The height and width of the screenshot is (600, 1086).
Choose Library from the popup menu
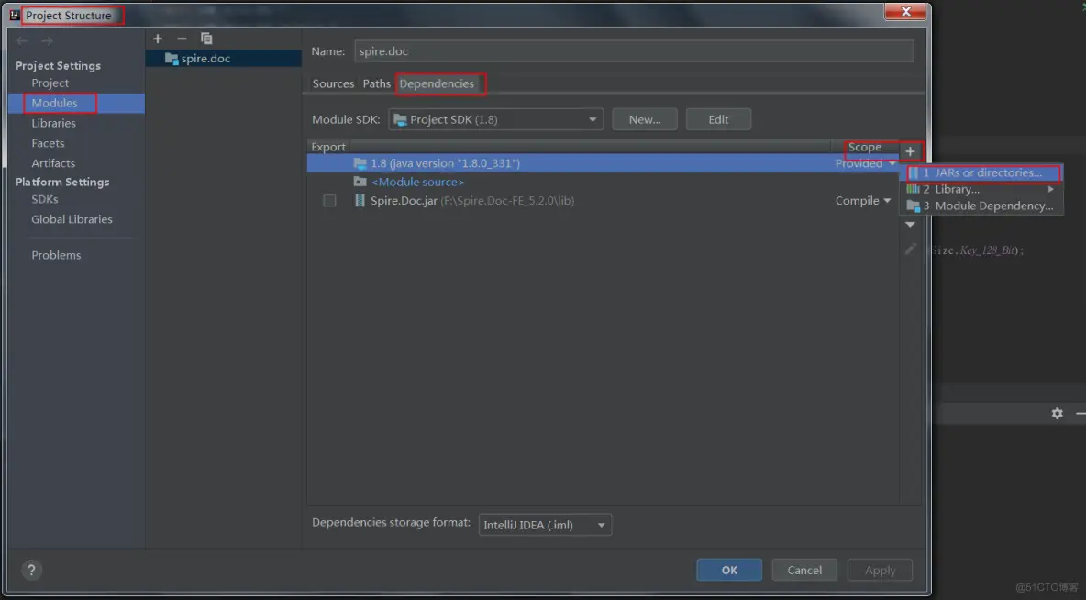pos(982,189)
